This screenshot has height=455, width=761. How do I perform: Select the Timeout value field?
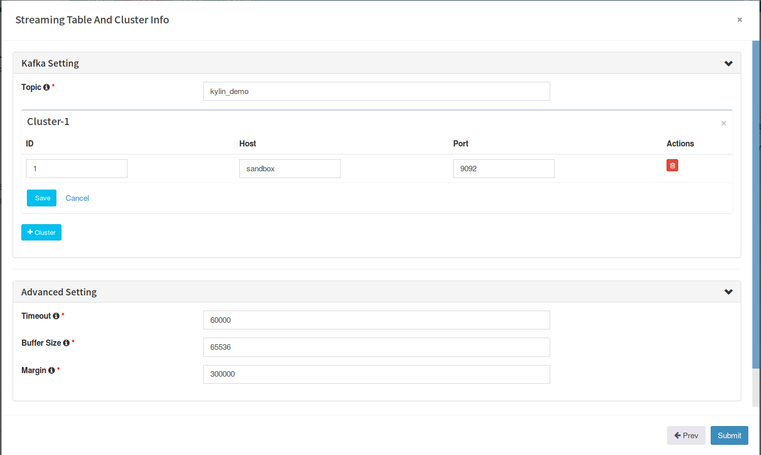(x=376, y=320)
